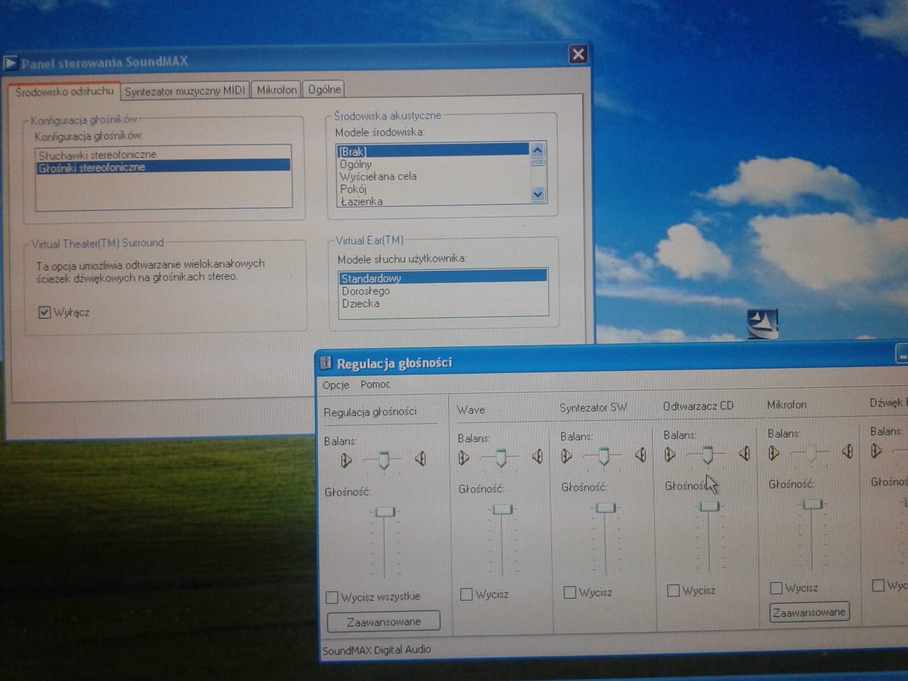
Task: Click the Syntezator SW balance slider handle
Action: coord(604,456)
